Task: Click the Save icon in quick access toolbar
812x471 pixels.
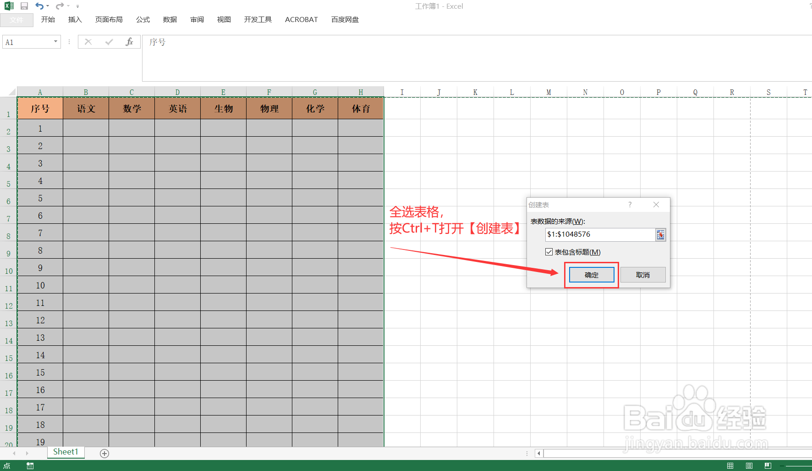Action: (x=24, y=6)
